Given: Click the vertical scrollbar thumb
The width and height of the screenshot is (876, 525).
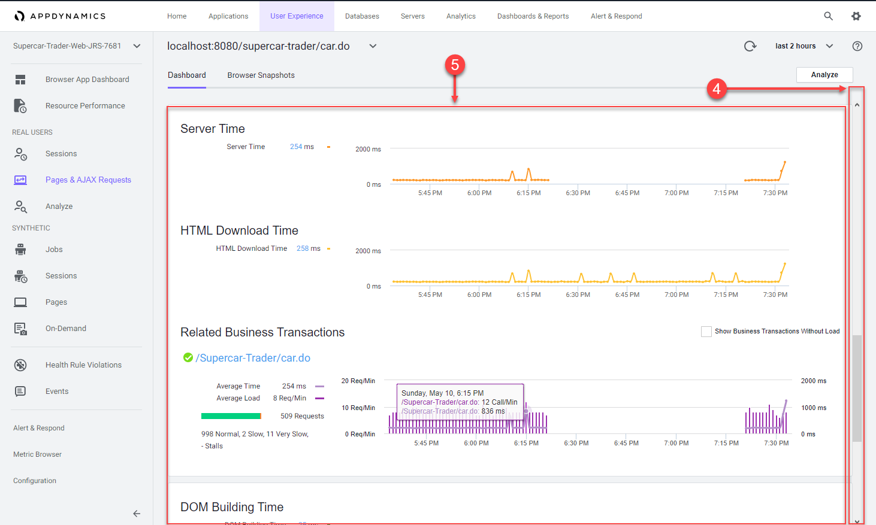Looking at the screenshot, I should coord(857,388).
